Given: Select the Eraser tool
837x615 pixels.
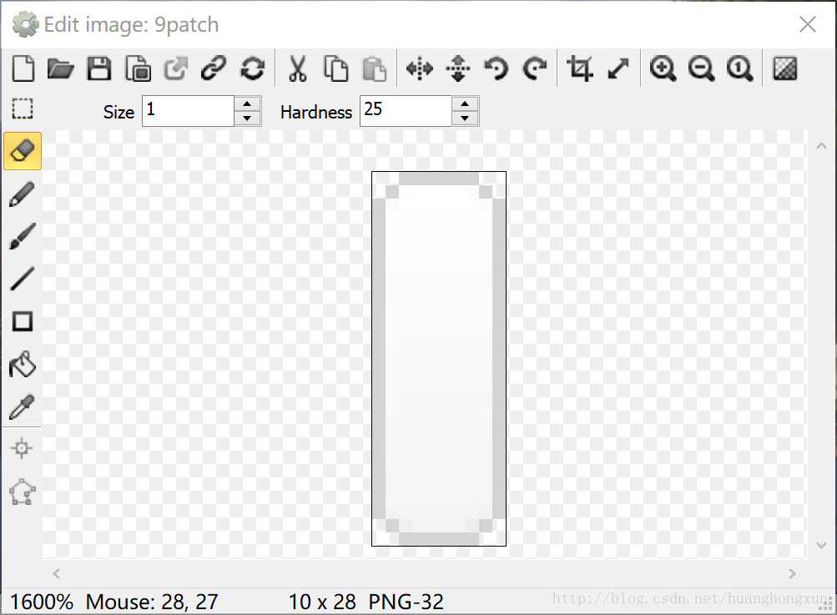Looking at the screenshot, I should pos(23,151).
